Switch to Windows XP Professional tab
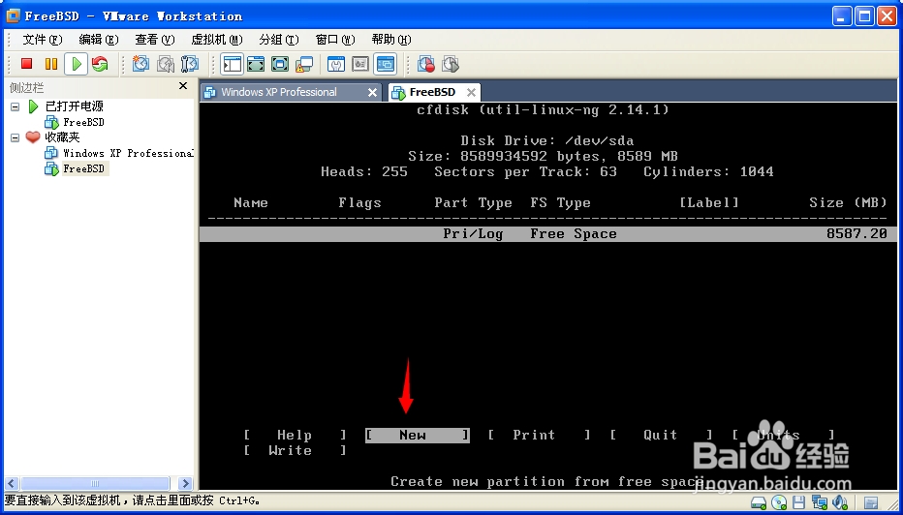The width and height of the screenshot is (903, 515). 291,92
